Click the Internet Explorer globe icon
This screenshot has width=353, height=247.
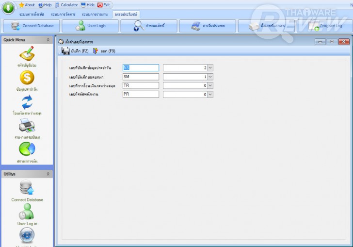27,235
